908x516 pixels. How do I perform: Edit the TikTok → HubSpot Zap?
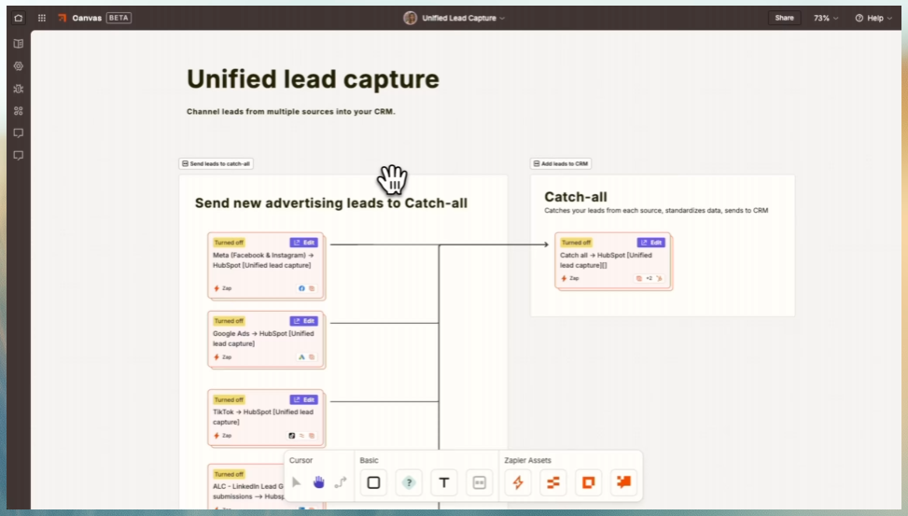304,399
